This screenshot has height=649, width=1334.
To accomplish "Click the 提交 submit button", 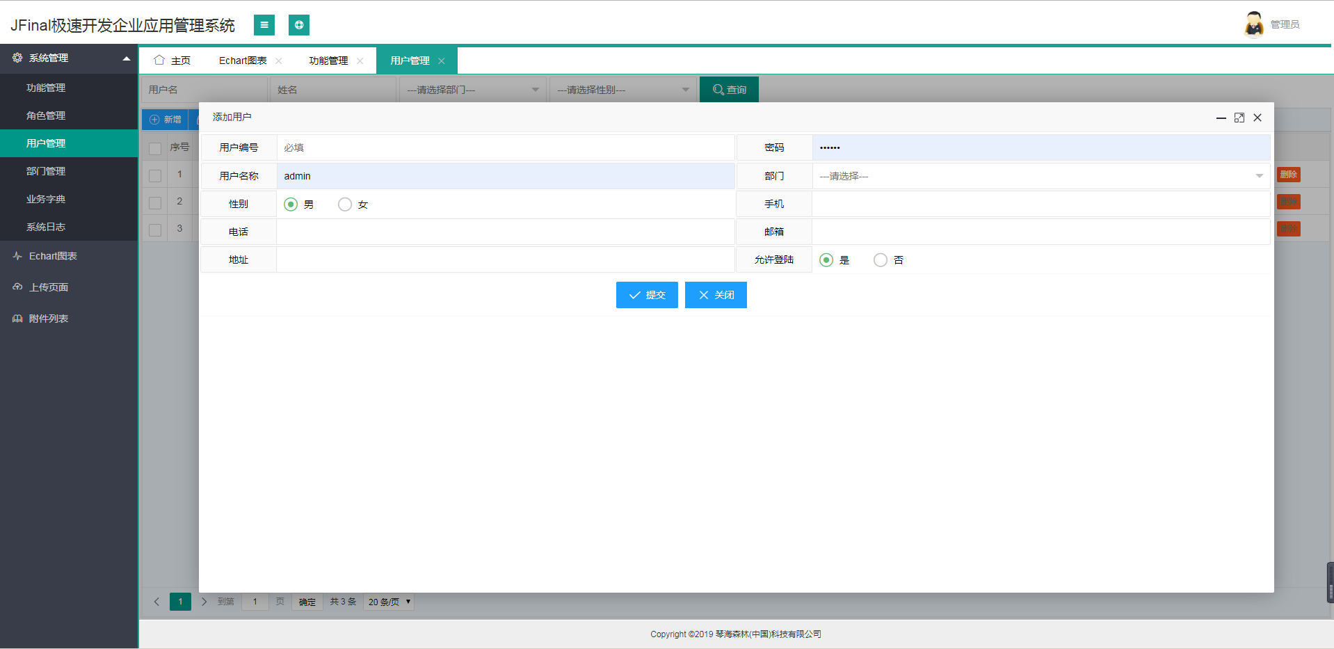I will 647,295.
